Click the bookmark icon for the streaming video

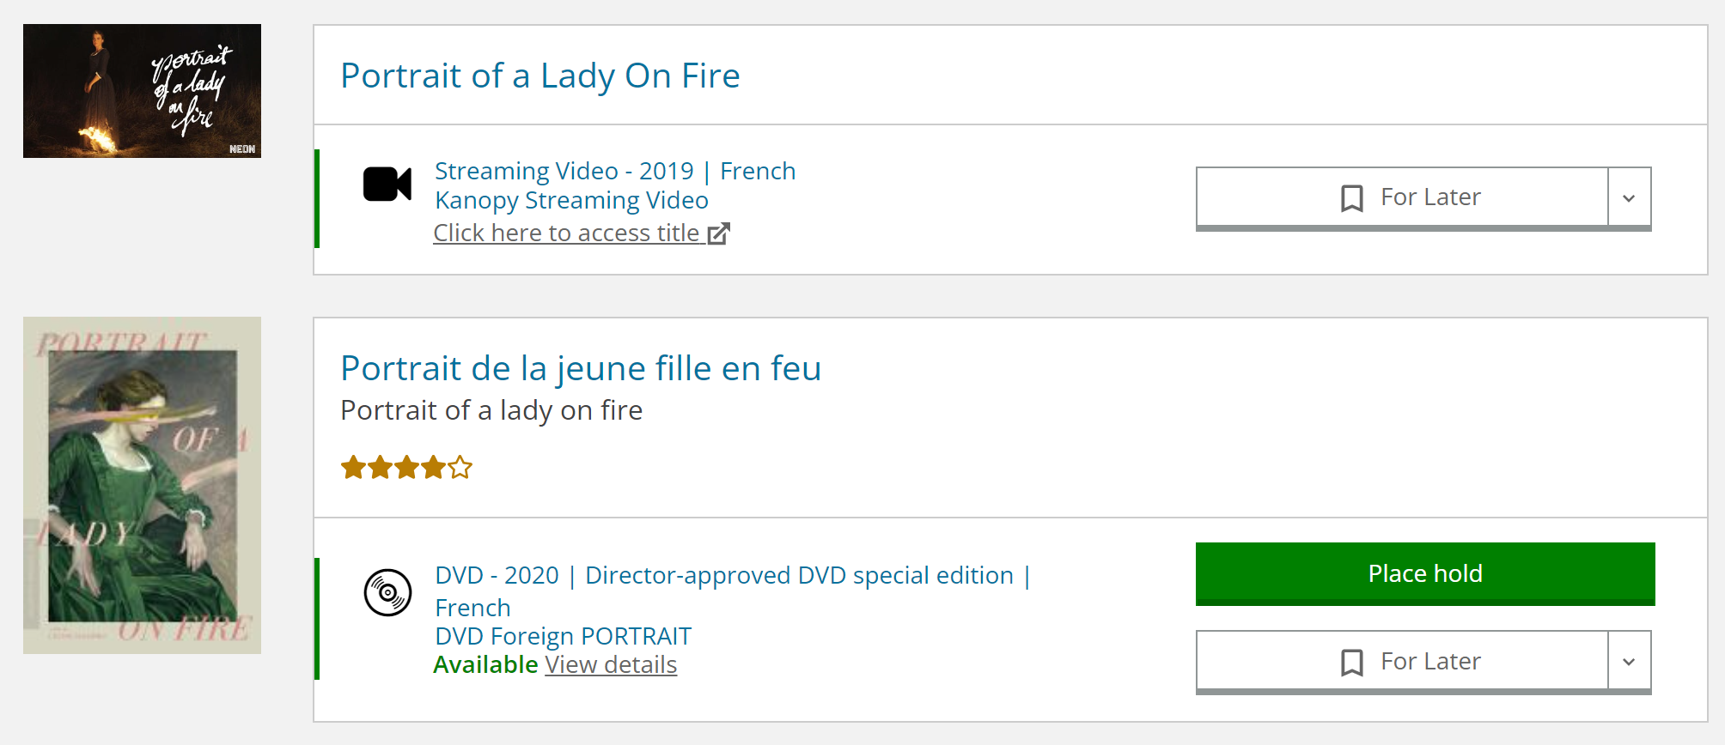[1351, 198]
